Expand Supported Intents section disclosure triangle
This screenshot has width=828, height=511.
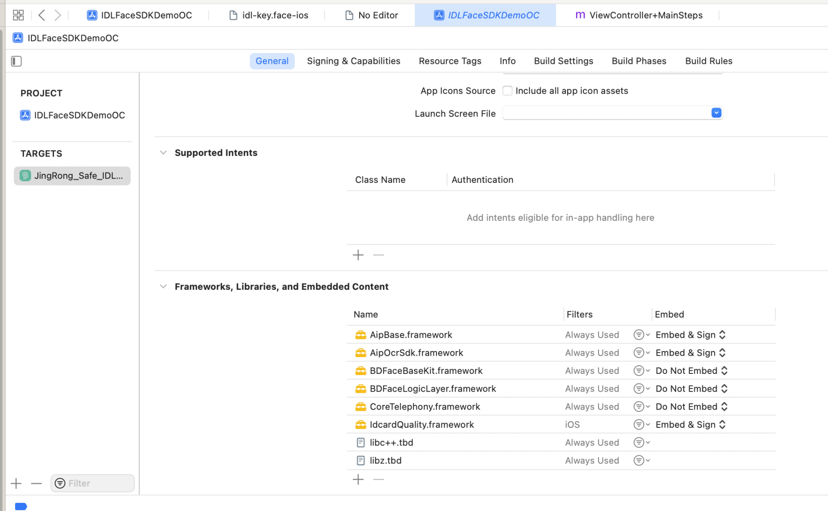[x=163, y=153]
